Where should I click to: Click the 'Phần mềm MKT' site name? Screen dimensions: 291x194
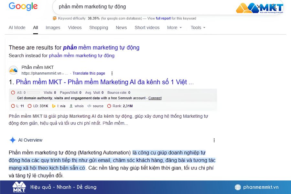point(38,67)
